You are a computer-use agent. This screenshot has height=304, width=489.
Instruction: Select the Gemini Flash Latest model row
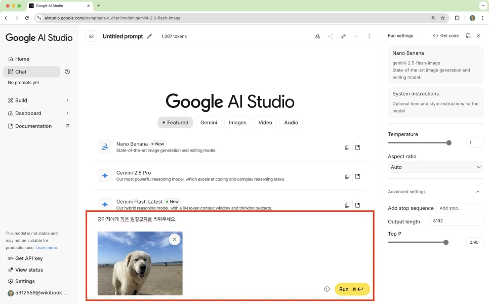coord(230,204)
